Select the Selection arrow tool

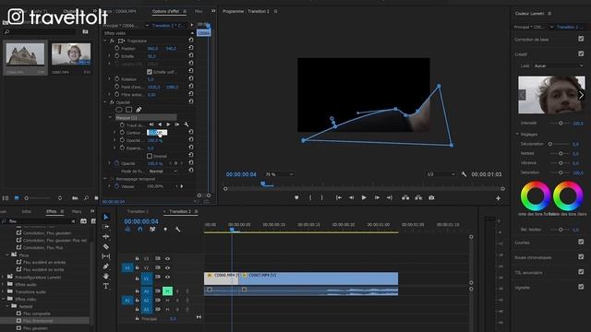(x=106, y=217)
